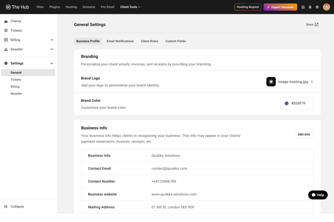Open the brand color picker showing #535F7F
The image size is (334, 222).
click(297, 103)
